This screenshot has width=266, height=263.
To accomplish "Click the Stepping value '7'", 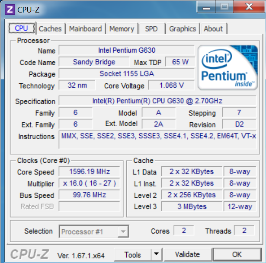I will [x=239, y=113].
